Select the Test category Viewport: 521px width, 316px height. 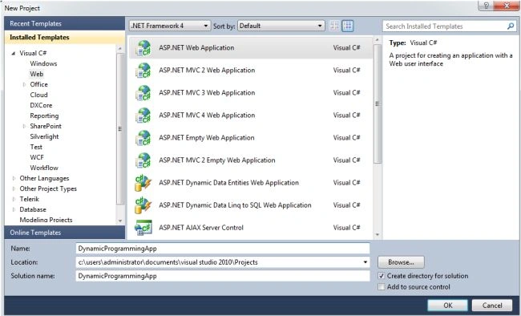pos(36,147)
